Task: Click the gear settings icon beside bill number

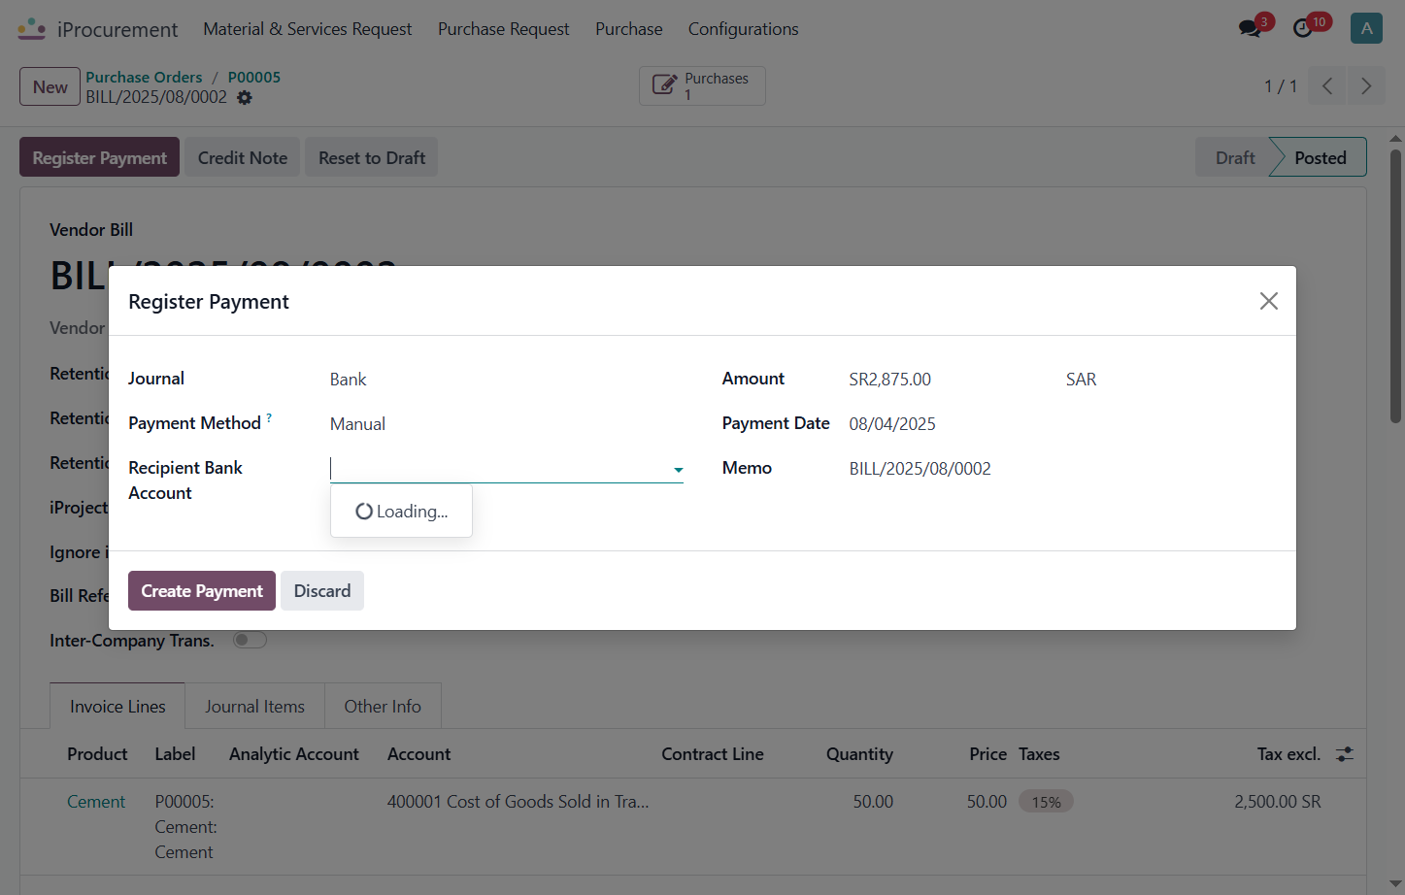Action: pos(245,98)
